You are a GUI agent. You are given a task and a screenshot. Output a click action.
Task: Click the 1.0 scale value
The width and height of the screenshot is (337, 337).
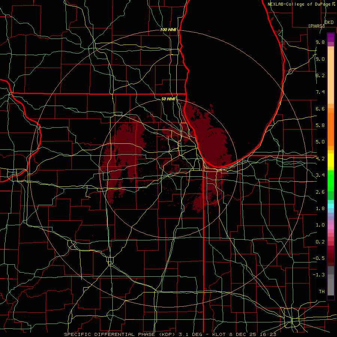pos(320,225)
